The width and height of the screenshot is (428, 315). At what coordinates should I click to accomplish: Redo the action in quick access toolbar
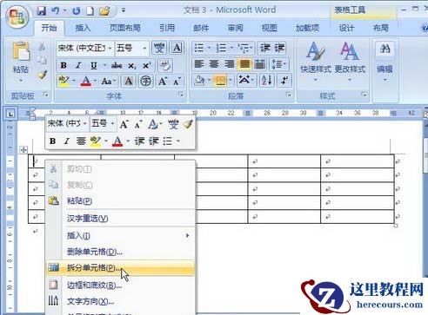coord(77,11)
